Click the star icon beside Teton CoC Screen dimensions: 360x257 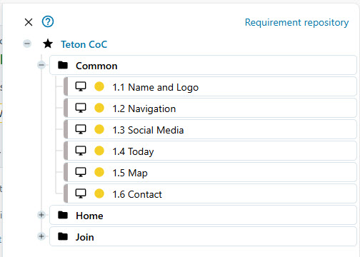point(48,44)
